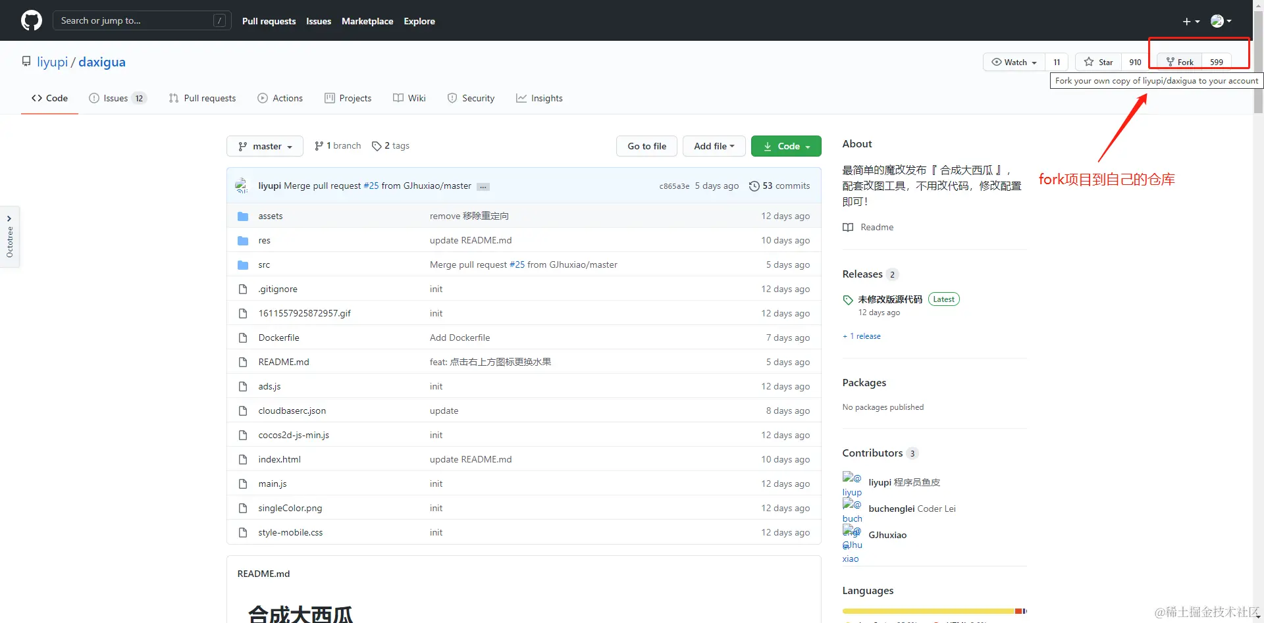The image size is (1264, 623).
Task: Click the Dockerfile file icon
Action: [243, 337]
